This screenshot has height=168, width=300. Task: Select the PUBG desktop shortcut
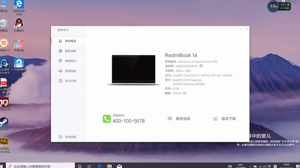(5, 145)
